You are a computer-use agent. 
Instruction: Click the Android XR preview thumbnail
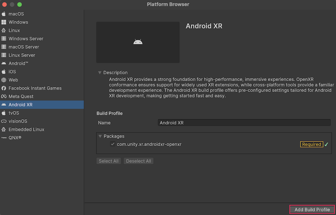[x=138, y=42]
